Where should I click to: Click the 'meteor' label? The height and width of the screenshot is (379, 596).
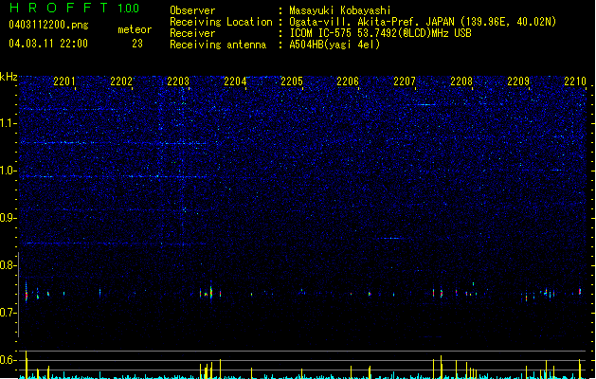(135, 29)
